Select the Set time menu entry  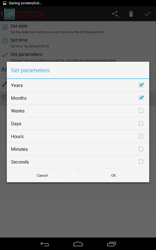[x=78, y=42]
